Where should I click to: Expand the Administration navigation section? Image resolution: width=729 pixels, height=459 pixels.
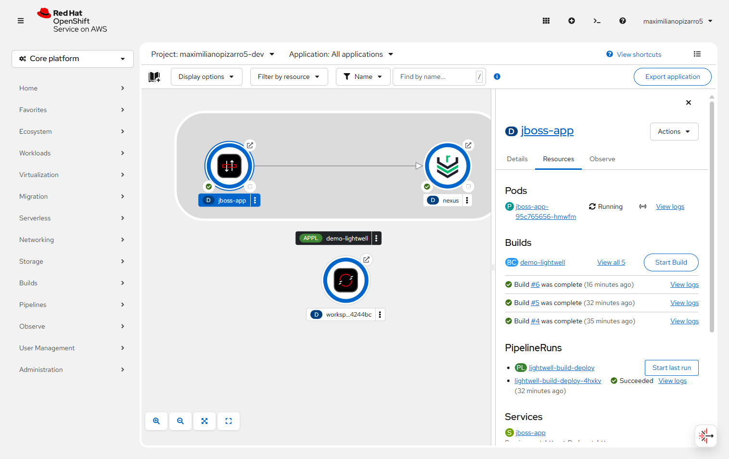coord(72,370)
